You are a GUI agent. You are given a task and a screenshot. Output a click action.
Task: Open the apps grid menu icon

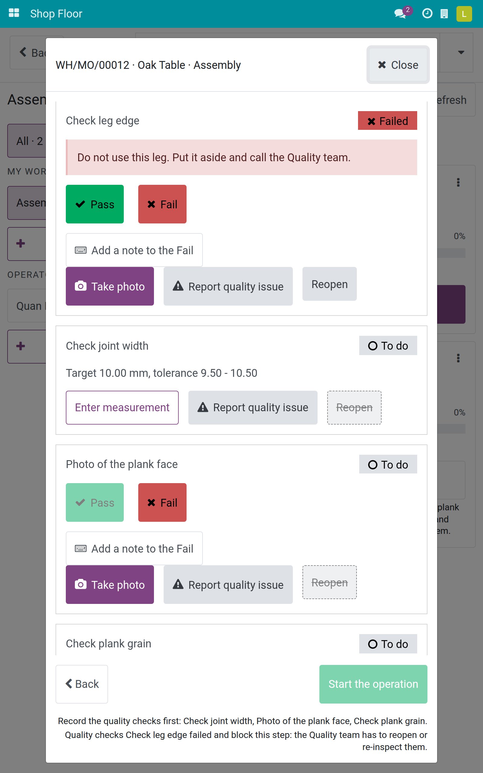pyautogui.click(x=14, y=13)
